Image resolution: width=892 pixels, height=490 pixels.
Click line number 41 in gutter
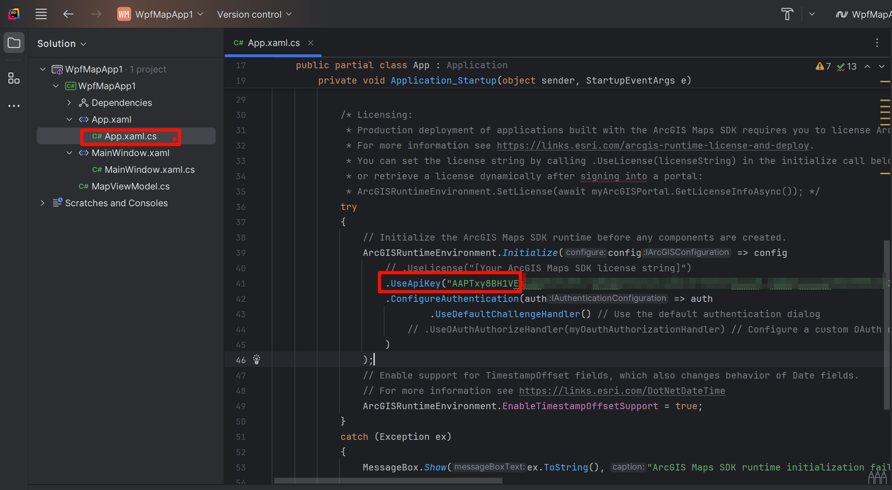(x=240, y=283)
